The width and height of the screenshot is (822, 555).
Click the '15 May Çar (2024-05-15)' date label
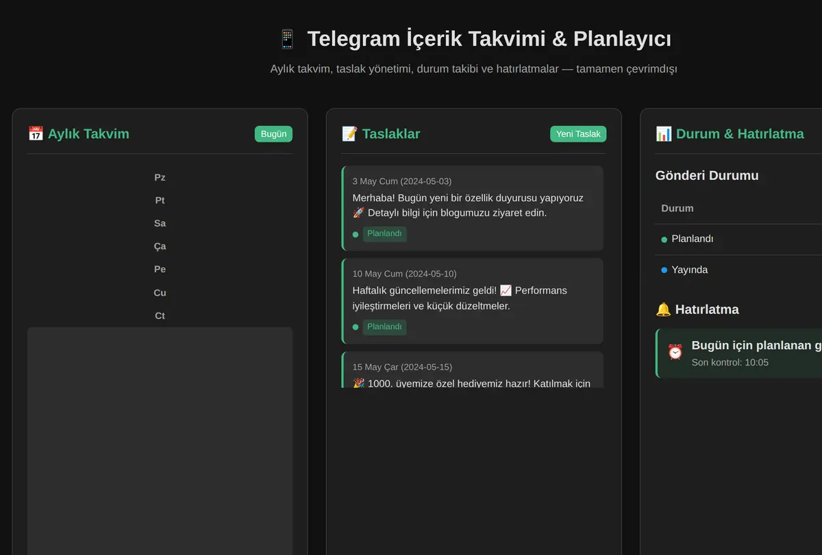[402, 367]
